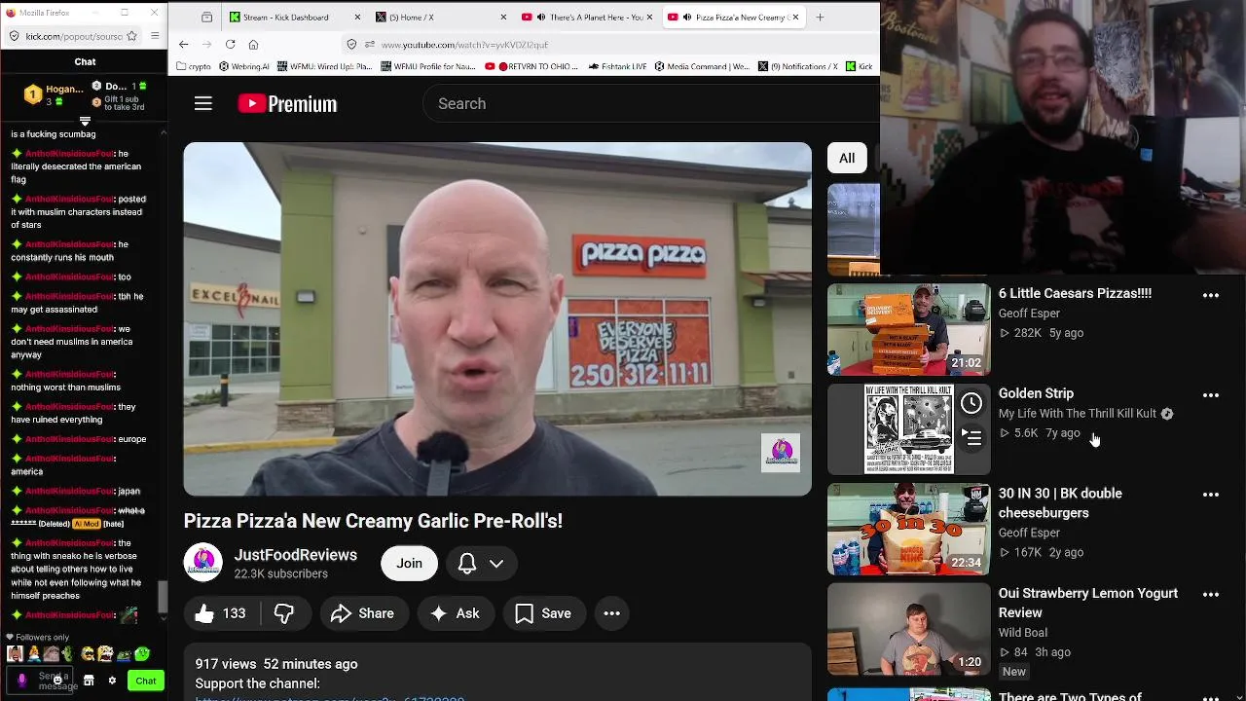Click the channel watermark logo on the video

pos(781,453)
